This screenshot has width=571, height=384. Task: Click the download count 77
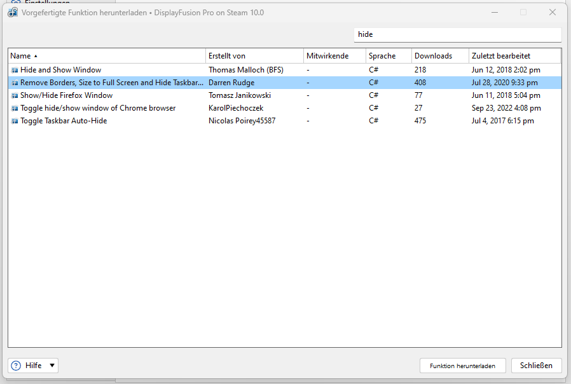coord(418,95)
